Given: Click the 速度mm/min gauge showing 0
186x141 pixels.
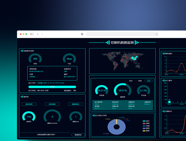Looking at the screenshot, I should click(x=52, y=116).
